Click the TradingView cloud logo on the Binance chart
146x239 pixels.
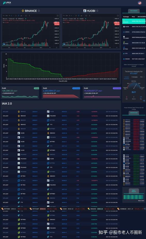tap(4, 44)
